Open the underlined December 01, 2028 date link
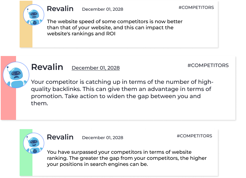Screen dimensions: 246x178 coord(96,68)
